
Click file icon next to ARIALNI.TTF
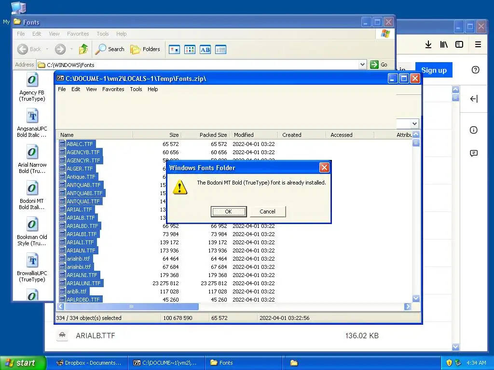coord(62,275)
